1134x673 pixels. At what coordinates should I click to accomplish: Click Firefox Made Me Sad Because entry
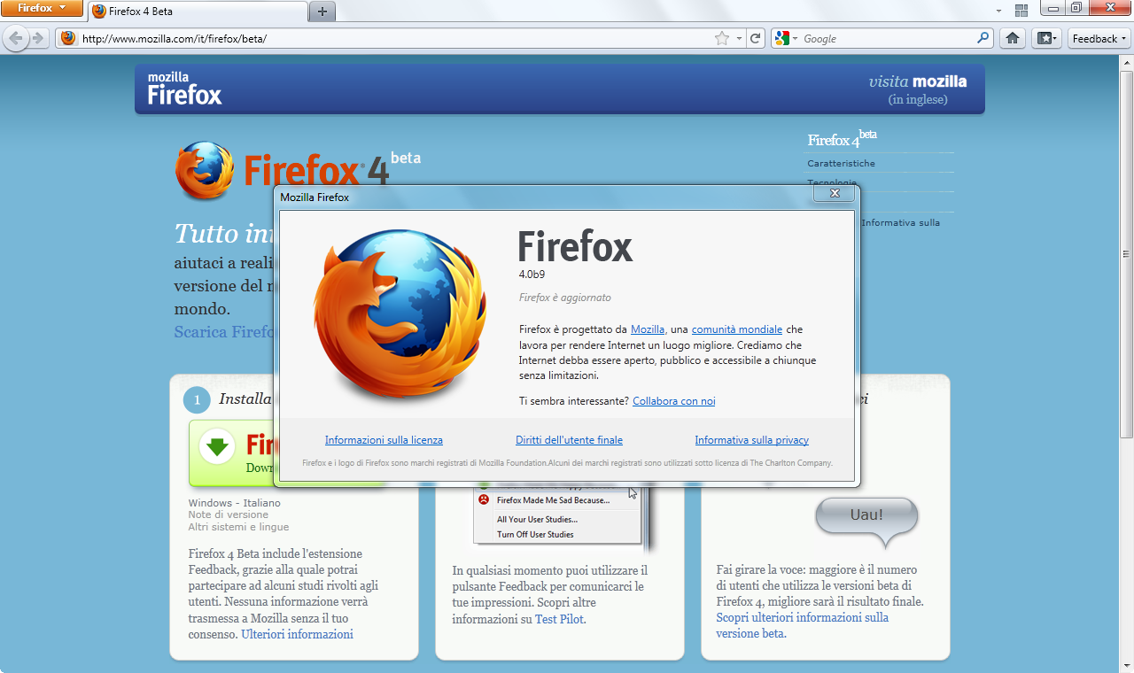(x=553, y=500)
